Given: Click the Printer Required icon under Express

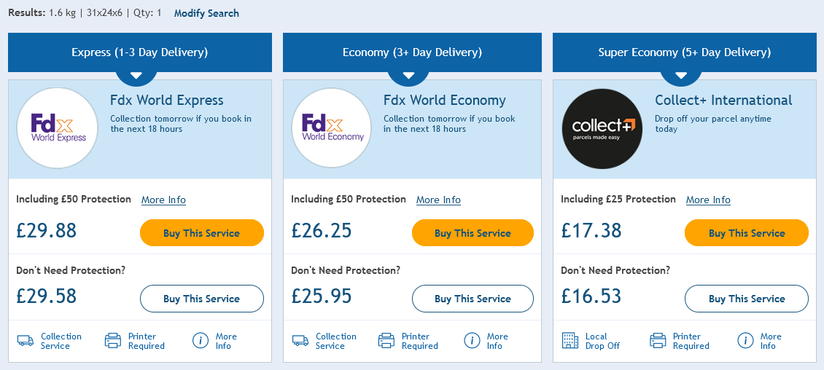Looking at the screenshot, I should tap(112, 341).
